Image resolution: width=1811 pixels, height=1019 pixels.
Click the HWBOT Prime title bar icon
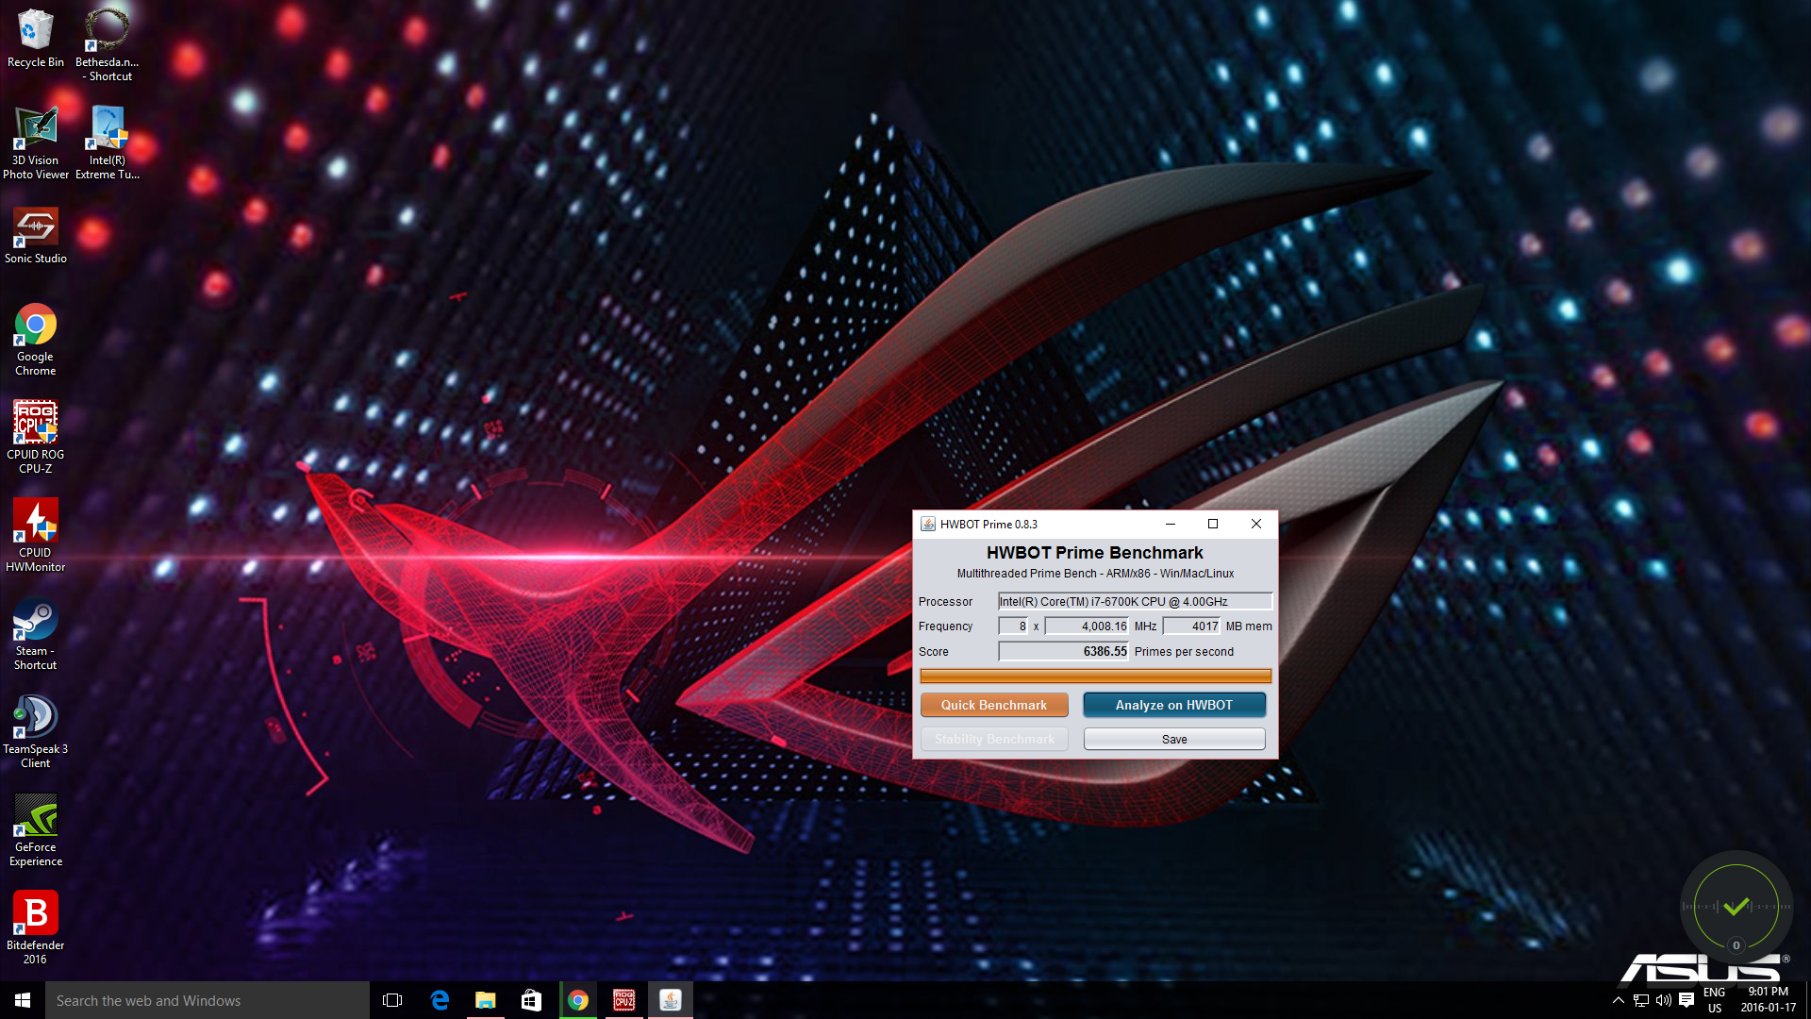pyautogui.click(x=928, y=525)
